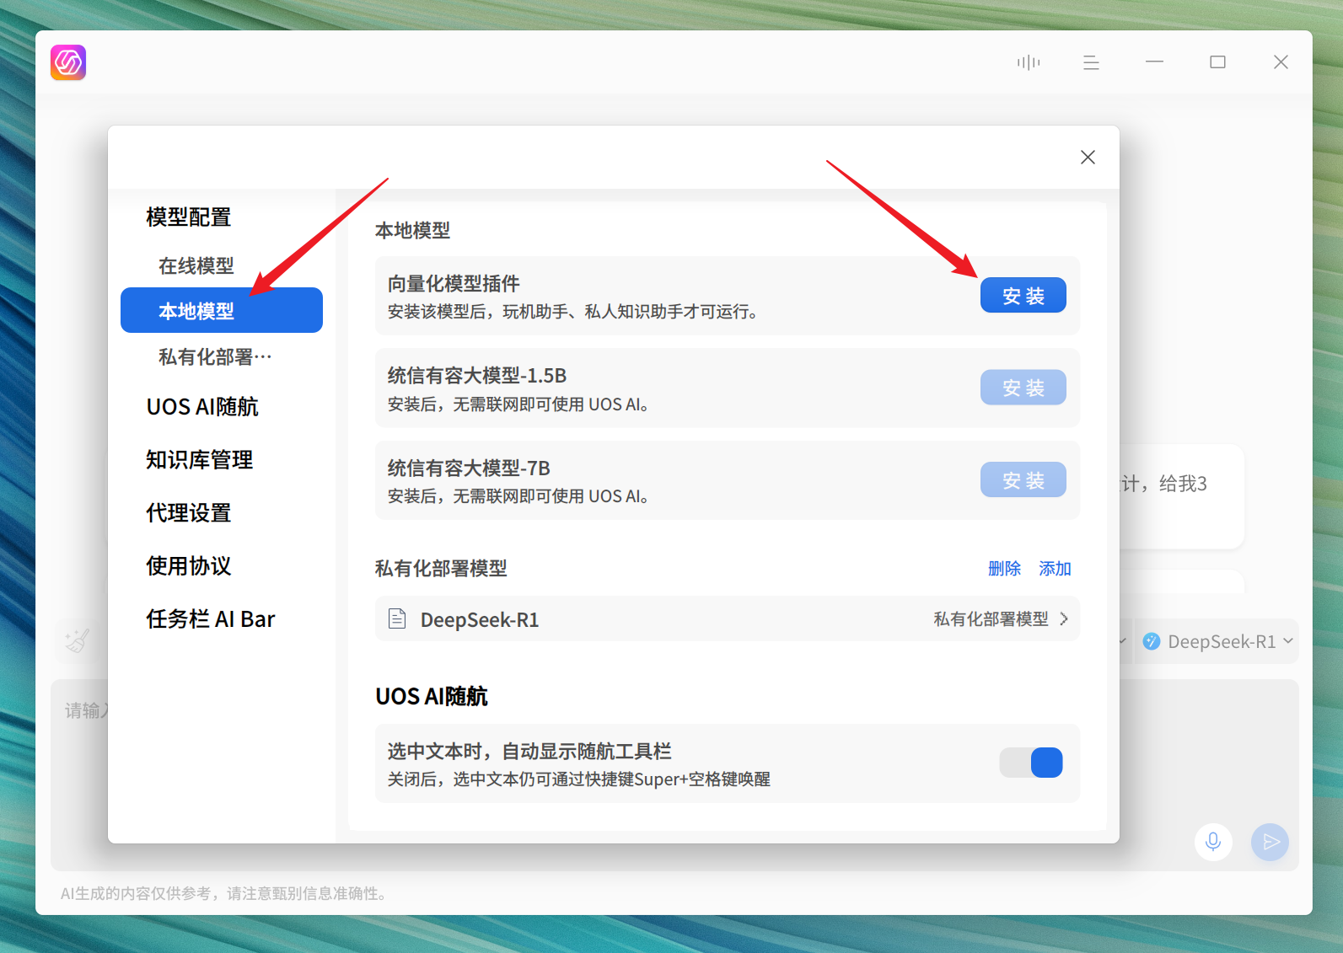The height and width of the screenshot is (953, 1343).
Task: Select 在线模型 in the sidebar
Action: [196, 265]
